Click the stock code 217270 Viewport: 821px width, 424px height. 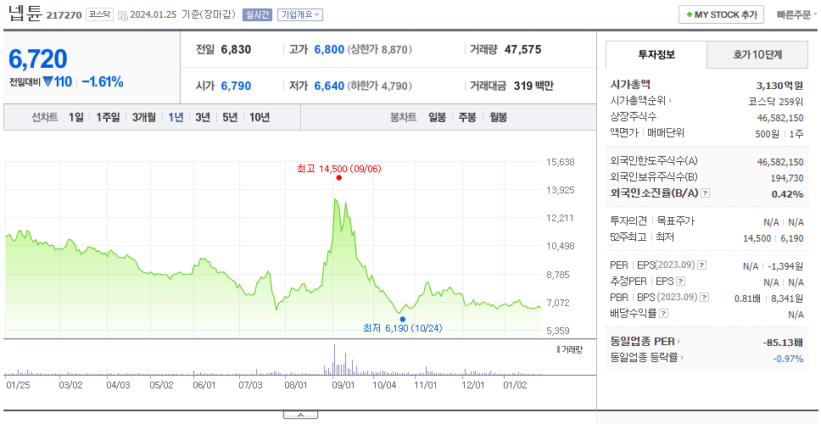(64, 15)
